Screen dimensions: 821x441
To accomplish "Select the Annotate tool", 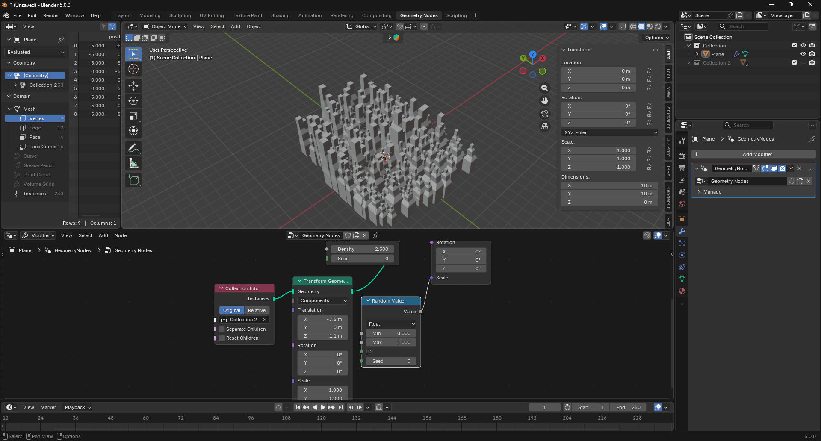I will (133, 148).
